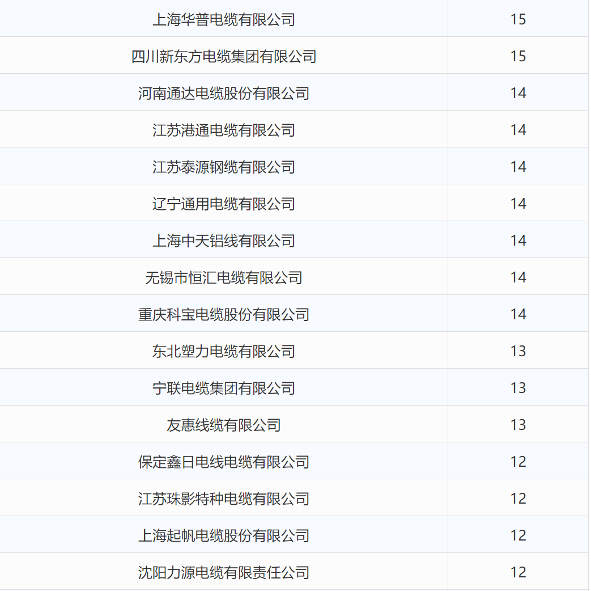Click 重庆科宝电缆股份有限公司 row name
The height and width of the screenshot is (591, 591).
point(224,315)
